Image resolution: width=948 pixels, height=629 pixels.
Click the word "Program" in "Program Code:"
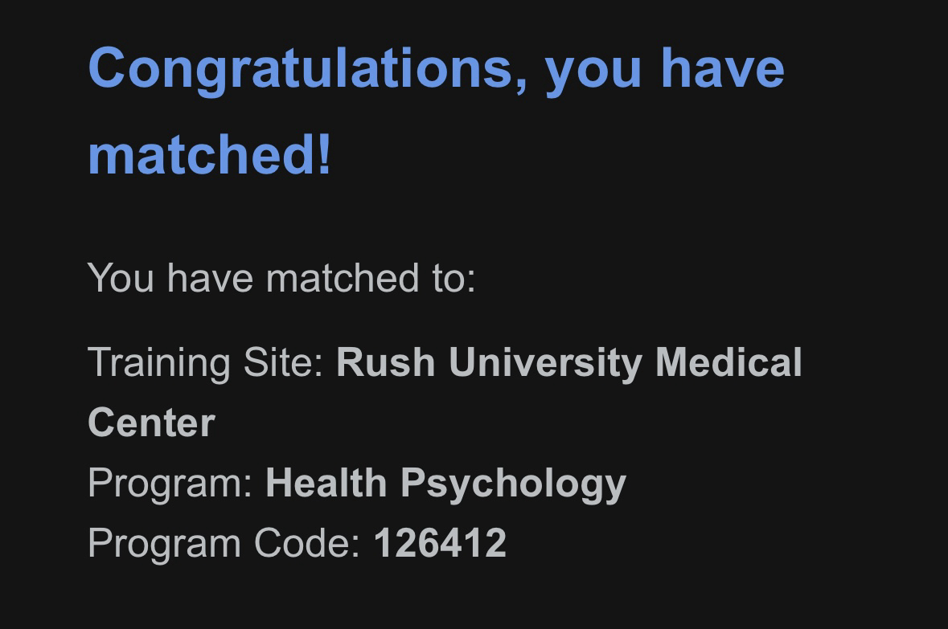[165, 543]
